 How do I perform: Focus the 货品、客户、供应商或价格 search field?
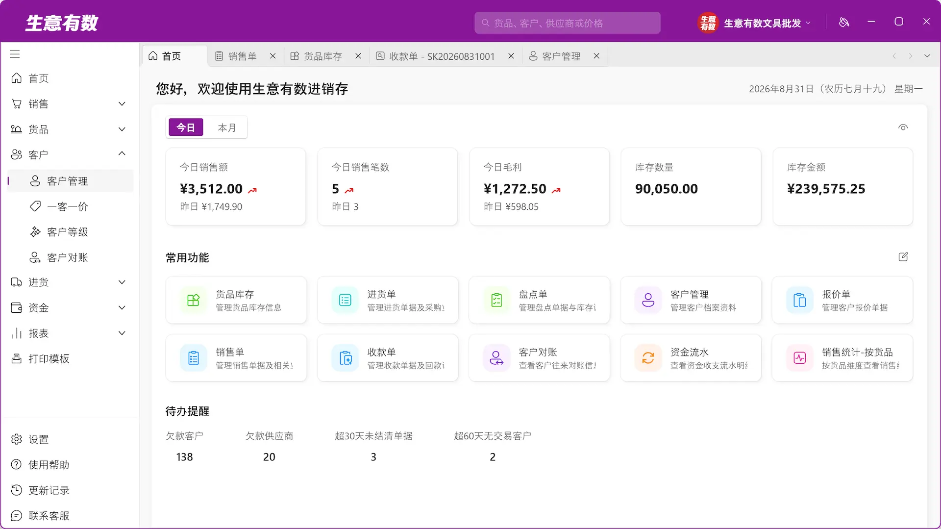[x=567, y=23]
